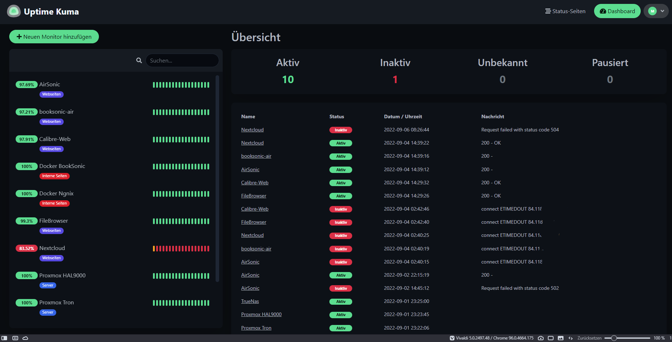Image resolution: width=672 pixels, height=342 pixels.
Task: Click Neuen Monitor hinzufügen button
Action: click(x=54, y=37)
